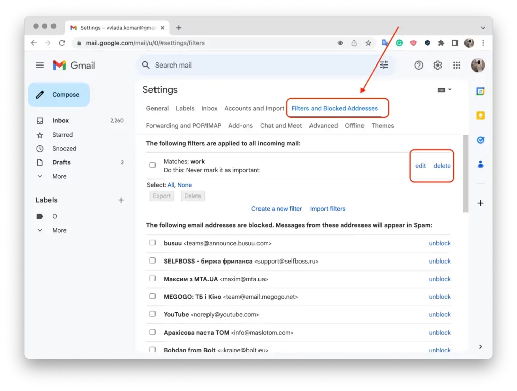This screenshot has height=391, width=517.
Task: Click the share page icon in address bar
Action: [x=354, y=43]
